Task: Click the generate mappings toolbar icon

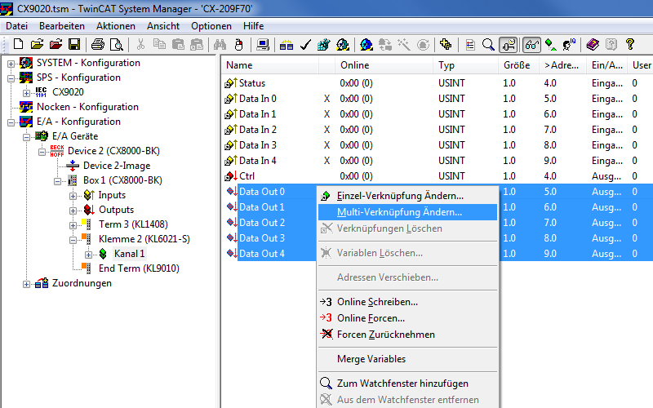Action: [287, 44]
